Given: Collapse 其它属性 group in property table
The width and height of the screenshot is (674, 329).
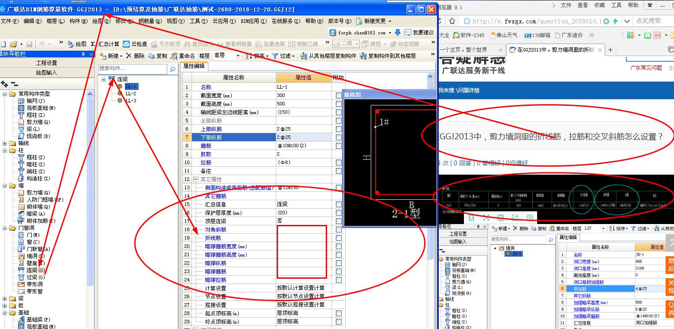Looking at the screenshot, I should (x=196, y=179).
